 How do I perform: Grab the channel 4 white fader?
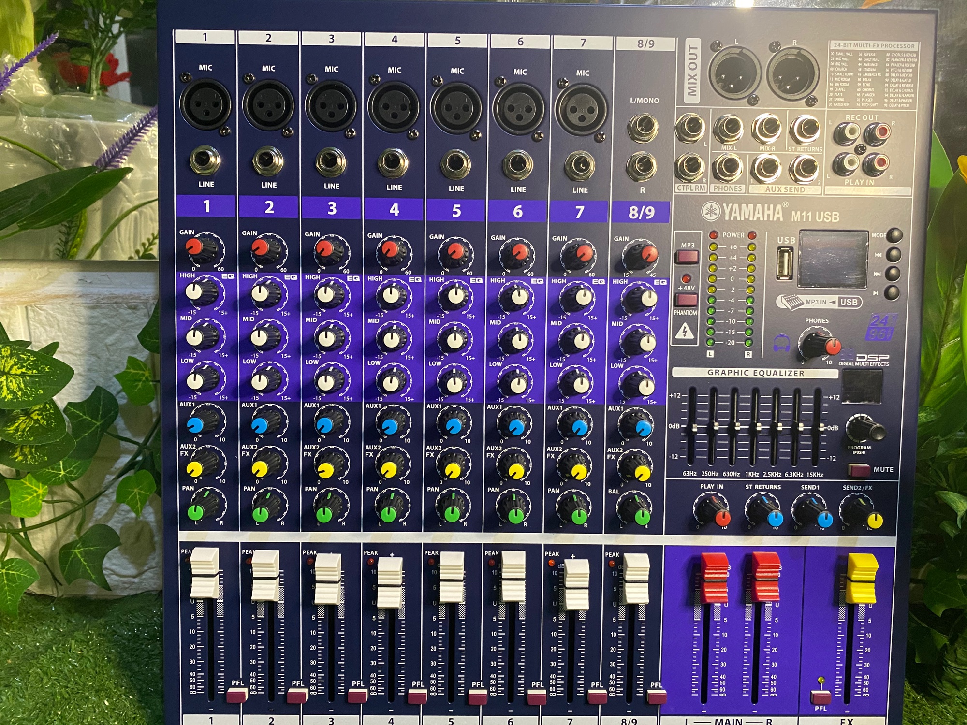pos(390,582)
